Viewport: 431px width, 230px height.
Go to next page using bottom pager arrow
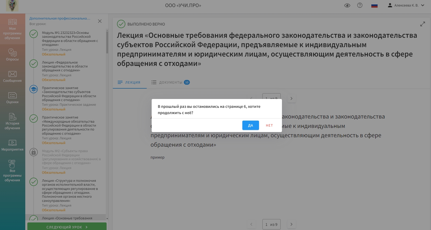pos(291,224)
